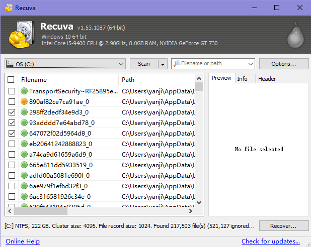Click green status dot for 298ff2dedf34e9d3_0
311x247 pixels.
point(24,112)
